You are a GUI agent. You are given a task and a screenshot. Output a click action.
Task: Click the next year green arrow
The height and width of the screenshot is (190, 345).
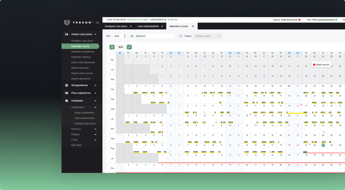coord(129,47)
